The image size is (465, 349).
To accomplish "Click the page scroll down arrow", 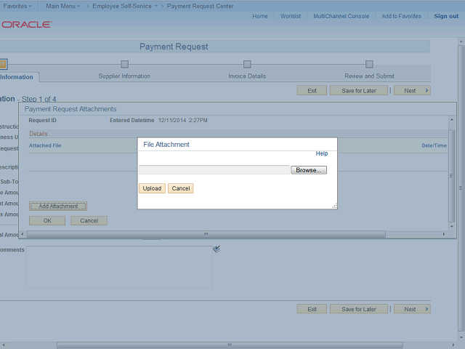I will pos(461,337).
